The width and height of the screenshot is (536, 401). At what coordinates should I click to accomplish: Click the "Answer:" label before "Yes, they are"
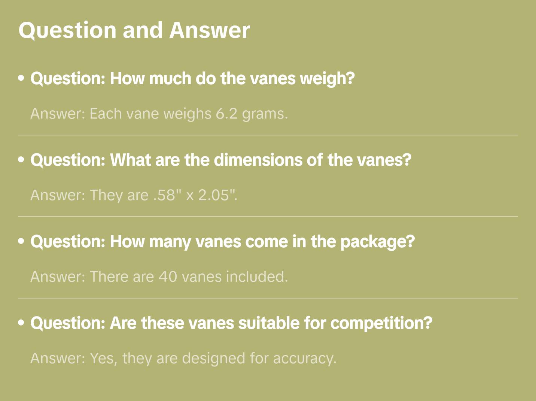click(x=58, y=358)
